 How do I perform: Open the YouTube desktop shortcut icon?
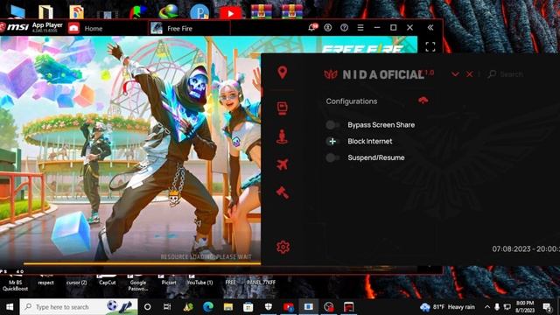click(x=230, y=13)
